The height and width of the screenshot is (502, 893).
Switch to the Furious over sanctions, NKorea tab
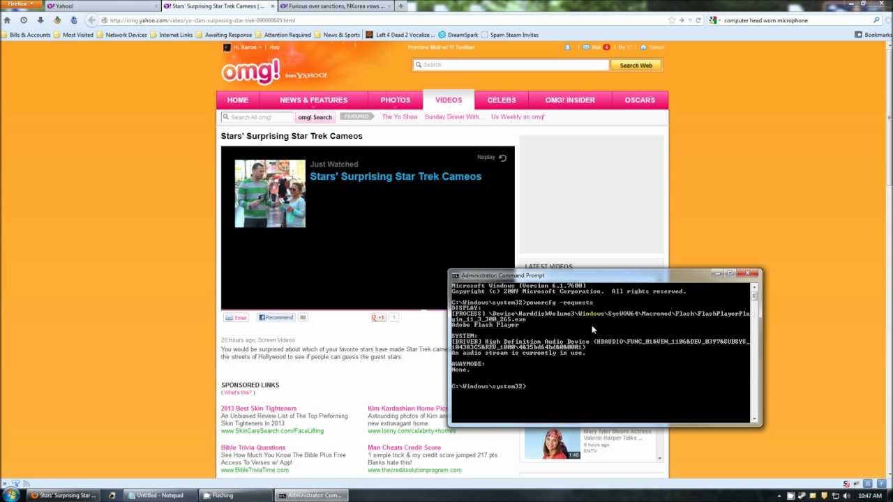pos(333,6)
